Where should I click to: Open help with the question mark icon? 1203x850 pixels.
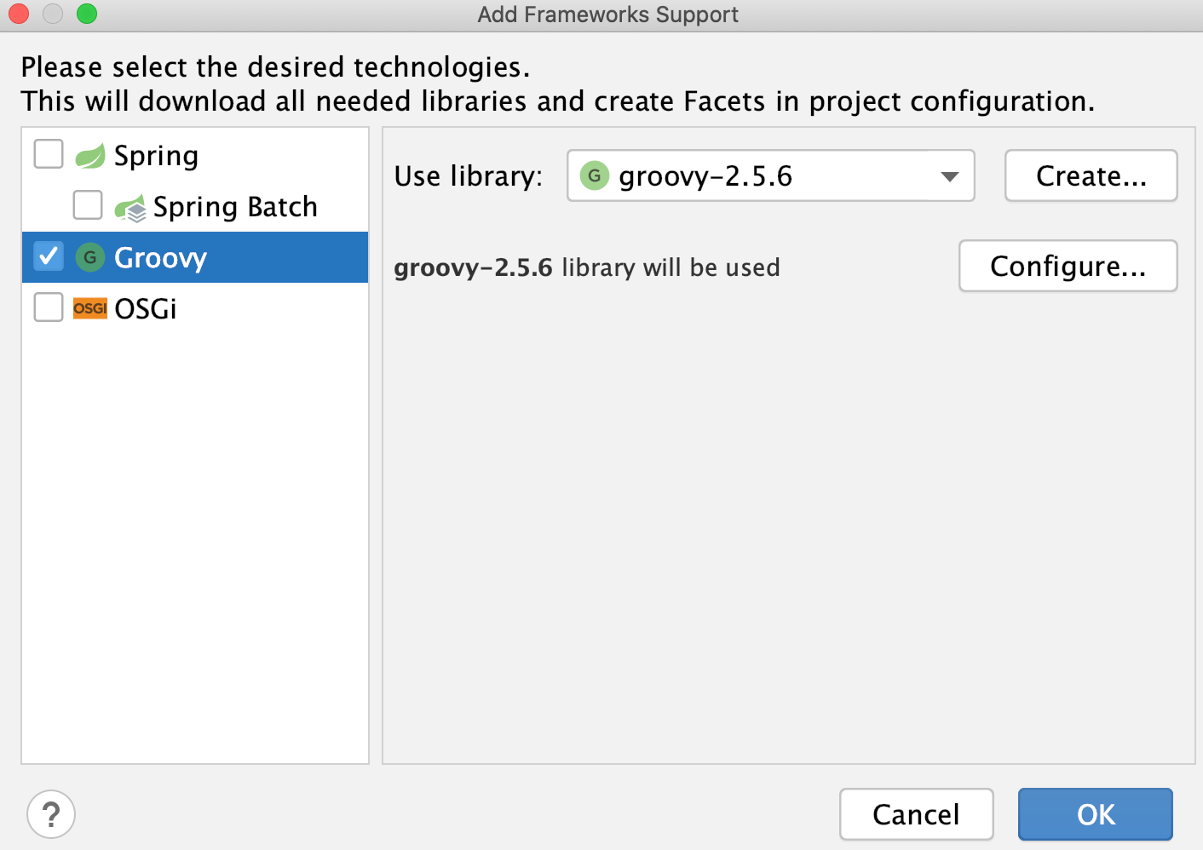[51, 814]
